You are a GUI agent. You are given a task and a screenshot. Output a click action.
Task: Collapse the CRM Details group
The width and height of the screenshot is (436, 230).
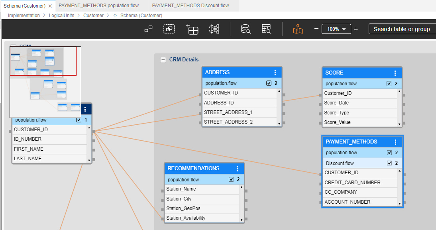coord(163,60)
